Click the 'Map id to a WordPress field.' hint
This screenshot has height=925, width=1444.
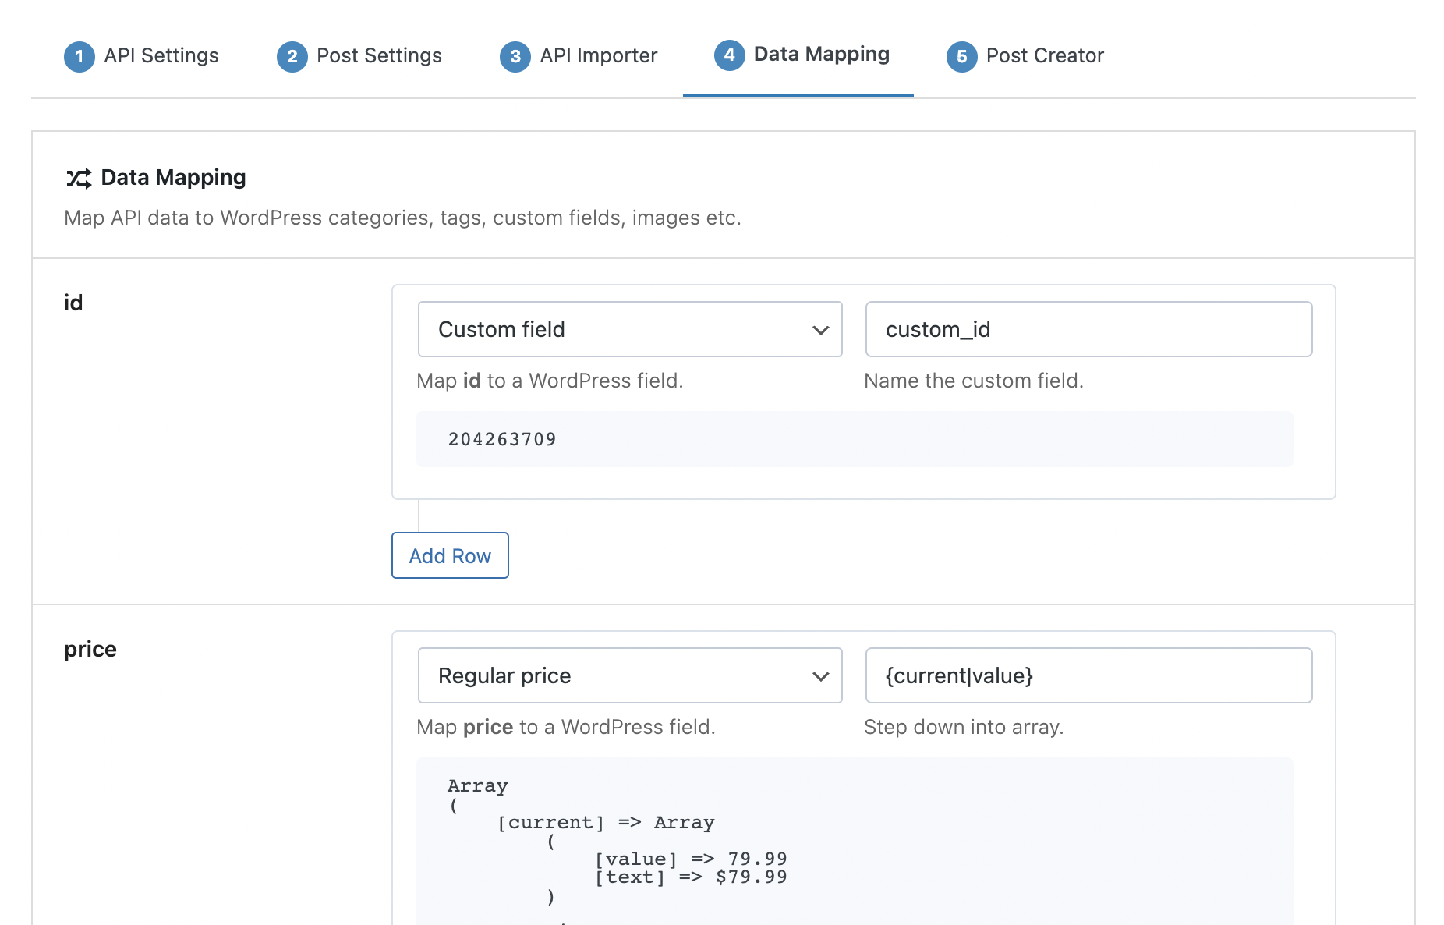(x=550, y=381)
